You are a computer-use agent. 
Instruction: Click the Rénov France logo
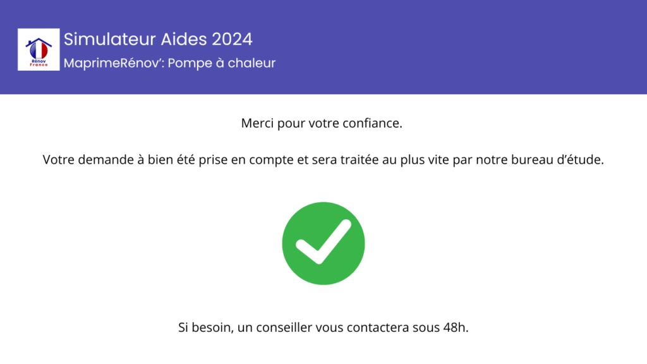coord(39,49)
